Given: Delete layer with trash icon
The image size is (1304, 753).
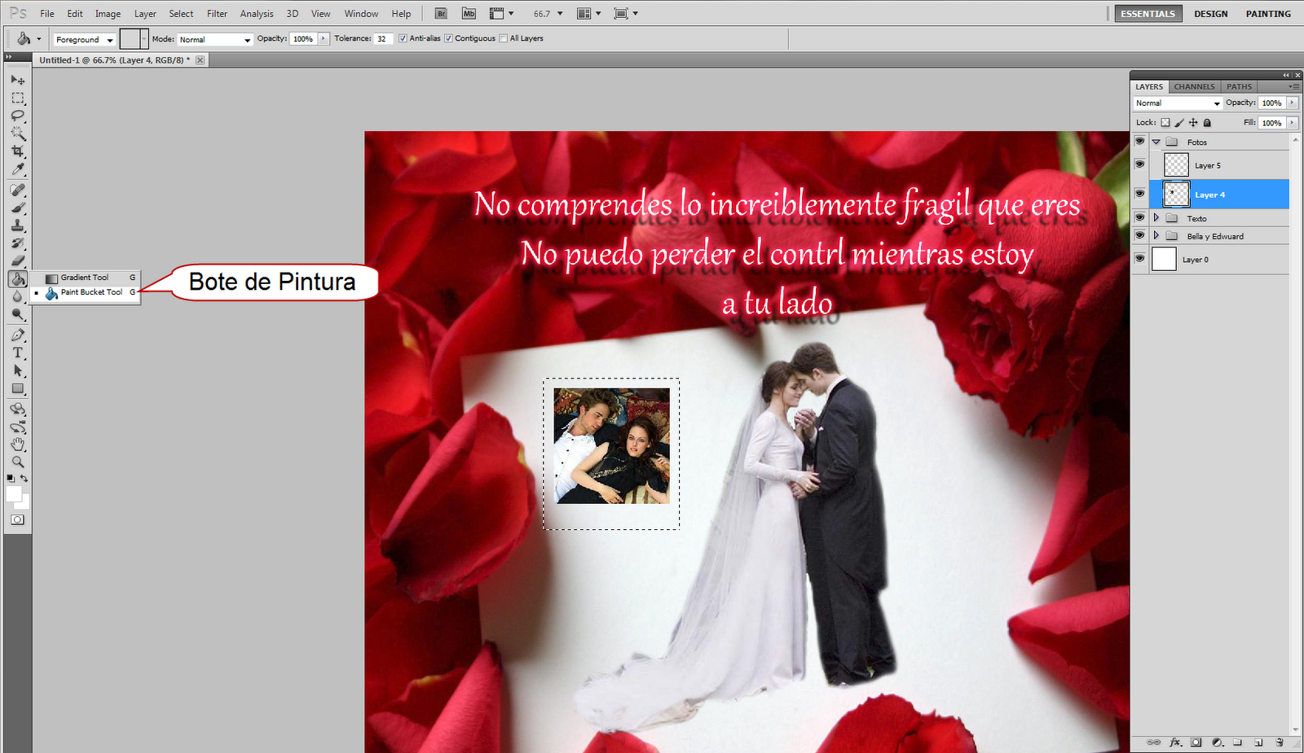Looking at the screenshot, I should (x=1280, y=742).
